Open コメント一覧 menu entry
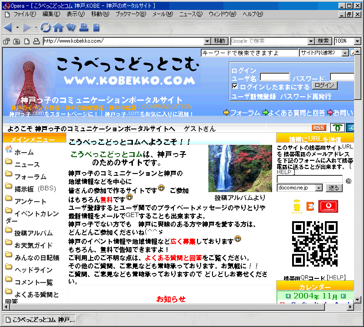Viewport: 364px width, 327px height. coord(34,282)
